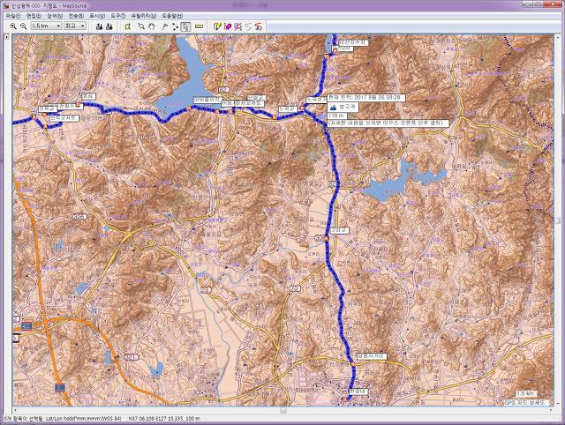Open the 편집(E) menu
This screenshot has width=565, height=425.
tap(34, 16)
